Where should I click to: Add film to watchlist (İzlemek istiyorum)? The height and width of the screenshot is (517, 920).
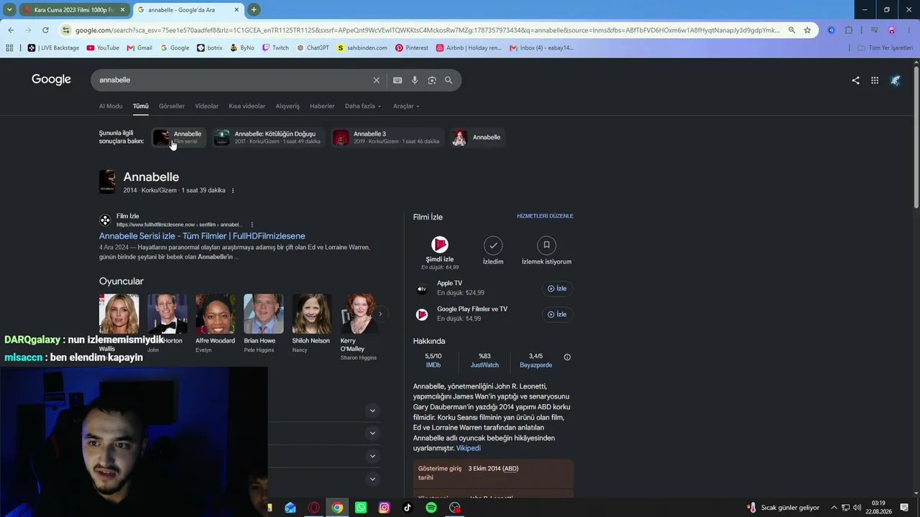tap(546, 246)
